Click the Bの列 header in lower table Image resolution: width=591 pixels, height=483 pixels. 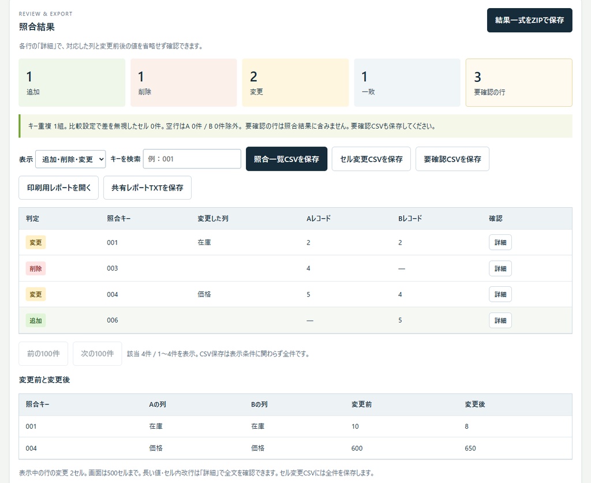pyautogui.click(x=259, y=405)
